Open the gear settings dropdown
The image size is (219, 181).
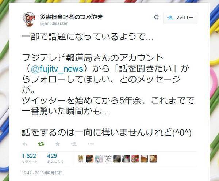(x=156, y=17)
